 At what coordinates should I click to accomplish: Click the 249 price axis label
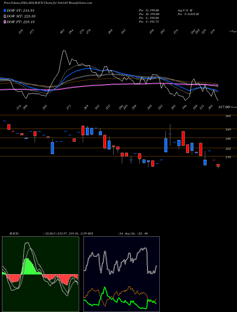pyautogui.click(x=228, y=130)
